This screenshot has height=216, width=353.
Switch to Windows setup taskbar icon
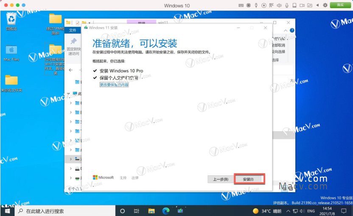[180, 211]
